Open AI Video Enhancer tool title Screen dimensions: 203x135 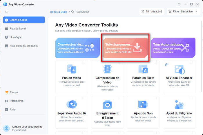(x=179, y=78)
